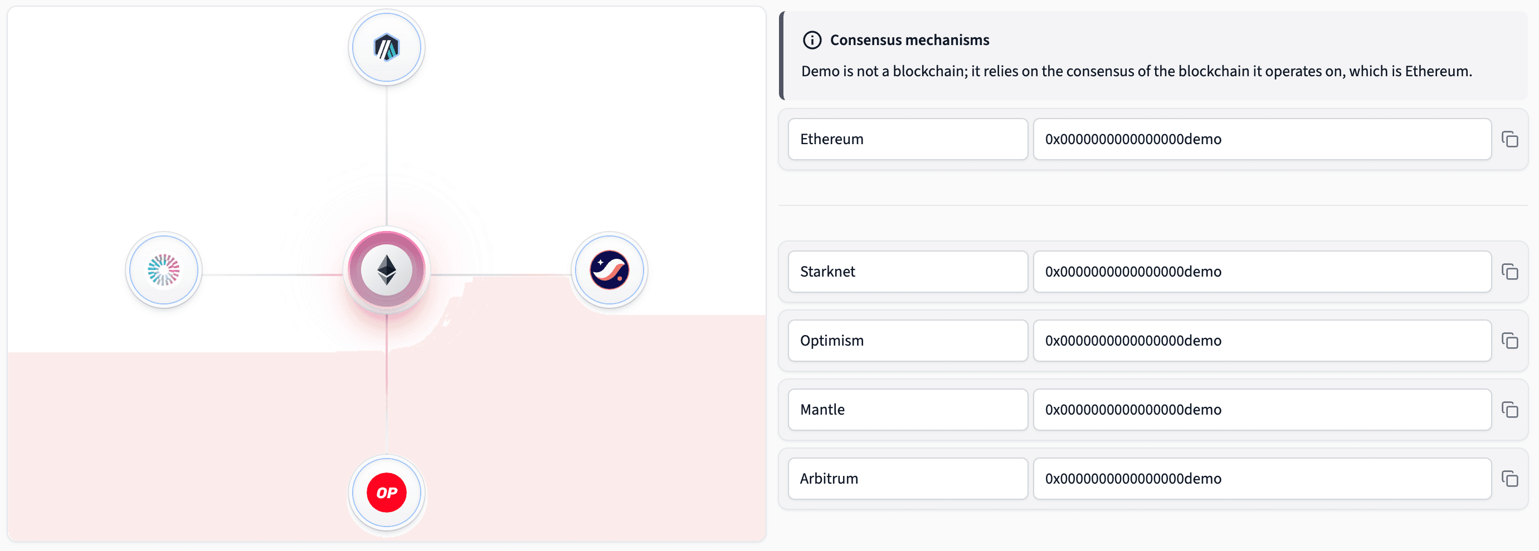The height and width of the screenshot is (551, 1539).
Task: Copy the Mantle contract address
Action: [x=1509, y=410]
